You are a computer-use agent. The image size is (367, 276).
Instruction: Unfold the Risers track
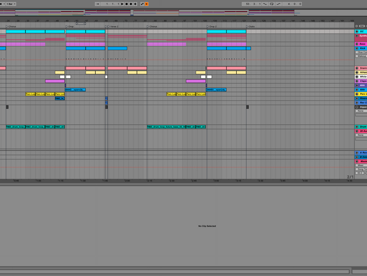pos(357,99)
